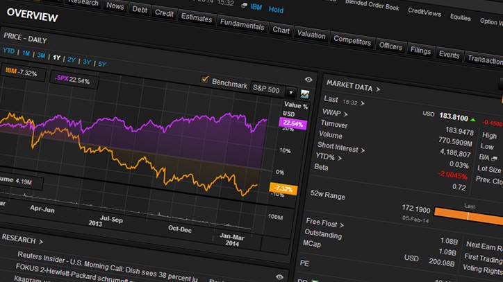
Task: Select the 3M time range
Action: [x=41, y=55]
